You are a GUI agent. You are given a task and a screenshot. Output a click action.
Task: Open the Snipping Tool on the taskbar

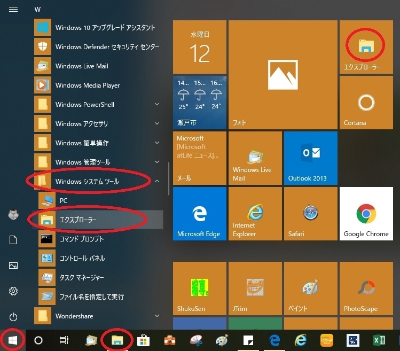[196, 340]
